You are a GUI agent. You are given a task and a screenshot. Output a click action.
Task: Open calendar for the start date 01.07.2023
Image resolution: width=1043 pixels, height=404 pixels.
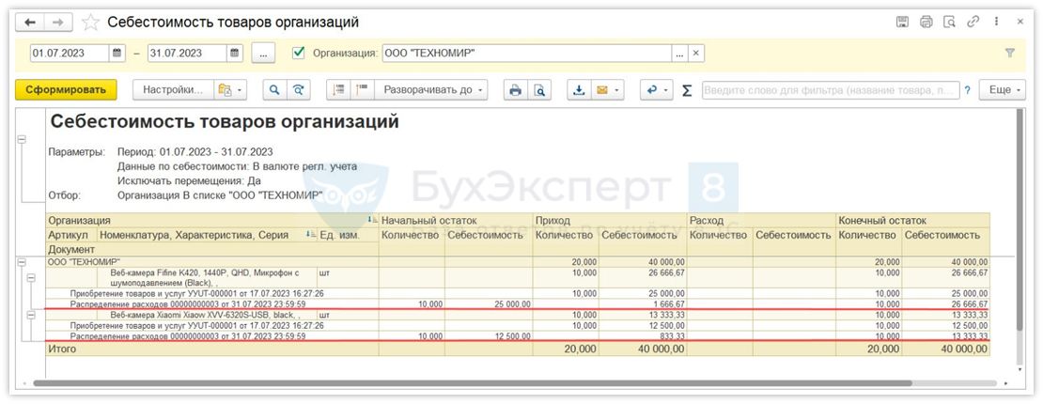point(117,54)
